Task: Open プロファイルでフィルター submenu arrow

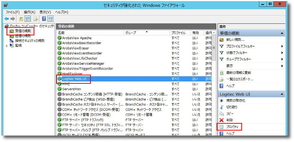Action: pos(282,46)
